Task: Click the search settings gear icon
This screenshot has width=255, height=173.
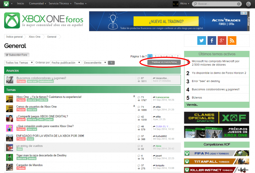Action: point(238,4)
